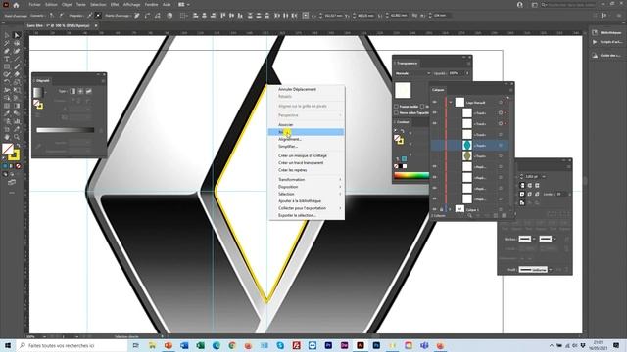The image size is (627, 352).
Task: Select the Hand tool
Action: 7,137
